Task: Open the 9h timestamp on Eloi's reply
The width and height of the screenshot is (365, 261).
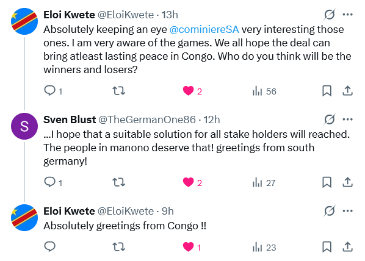Action: point(168,211)
